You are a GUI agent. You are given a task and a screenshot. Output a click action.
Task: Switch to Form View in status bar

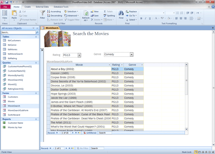point(196,152)
